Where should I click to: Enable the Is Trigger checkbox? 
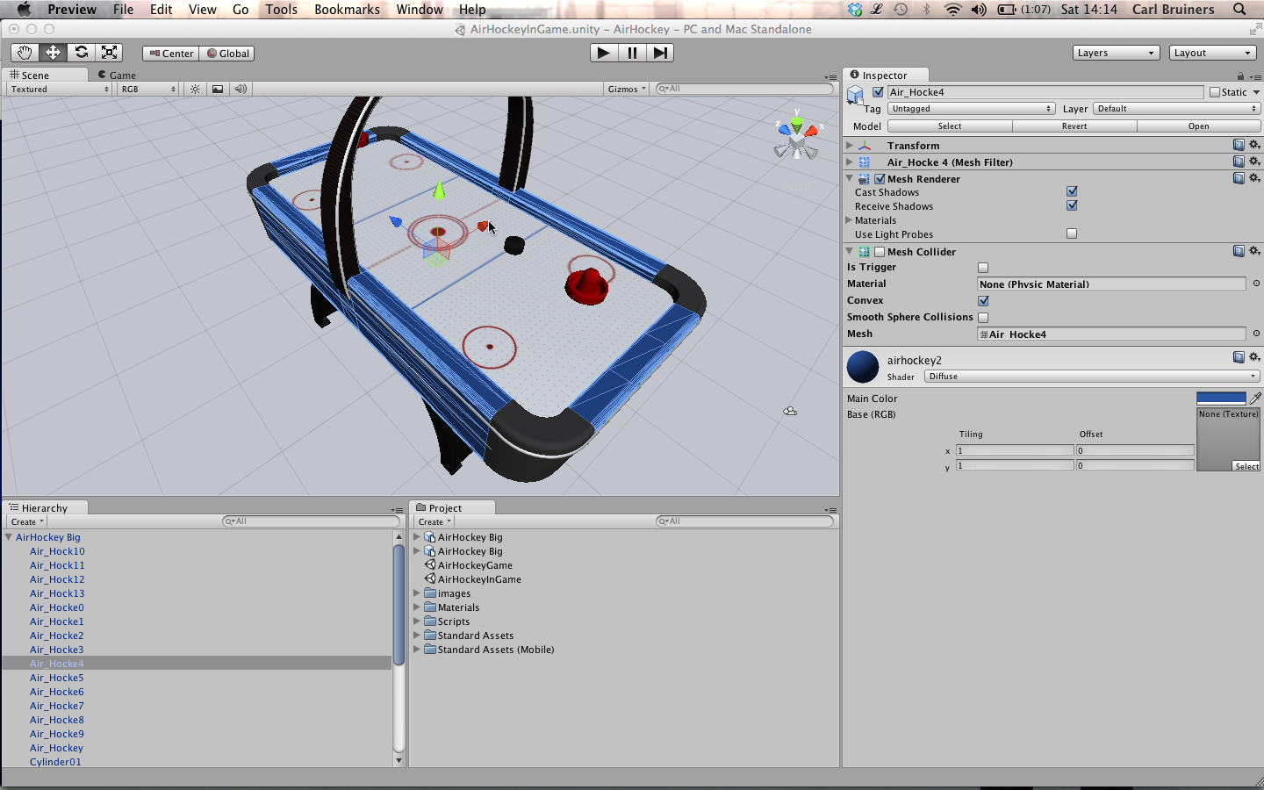tap(983, 268)
